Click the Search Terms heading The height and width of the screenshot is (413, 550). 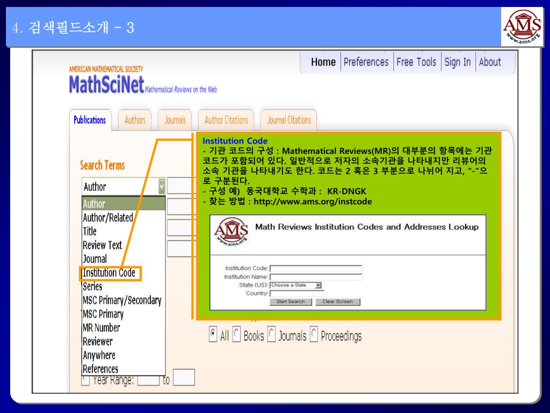pos(103,165)
